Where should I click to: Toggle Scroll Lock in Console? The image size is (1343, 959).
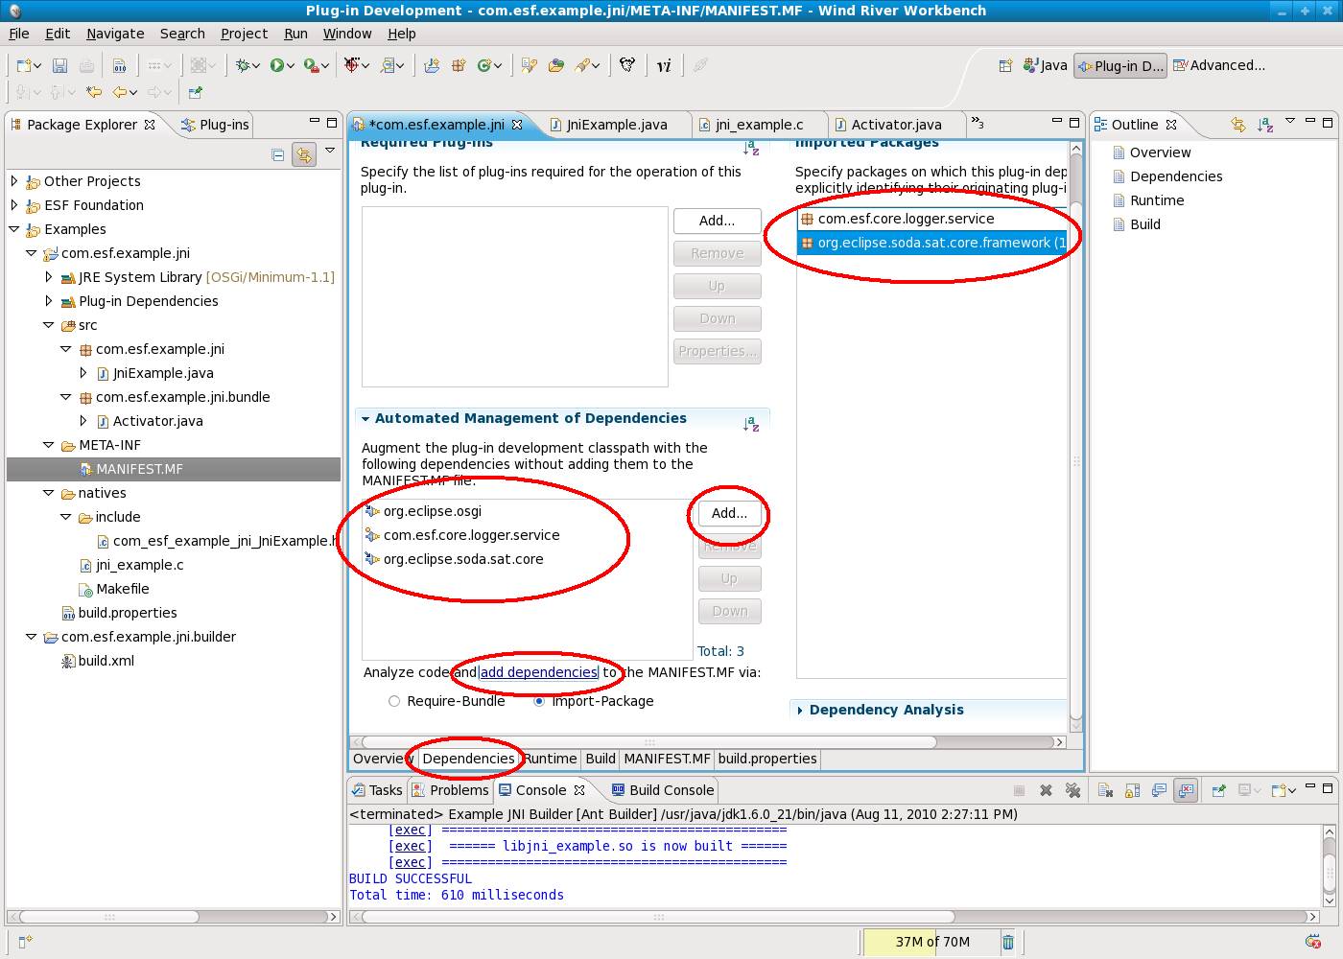[x=1132, y=790]
